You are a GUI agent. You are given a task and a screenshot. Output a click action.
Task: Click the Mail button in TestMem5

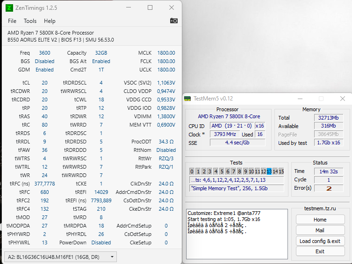click(x=320, y=230)
